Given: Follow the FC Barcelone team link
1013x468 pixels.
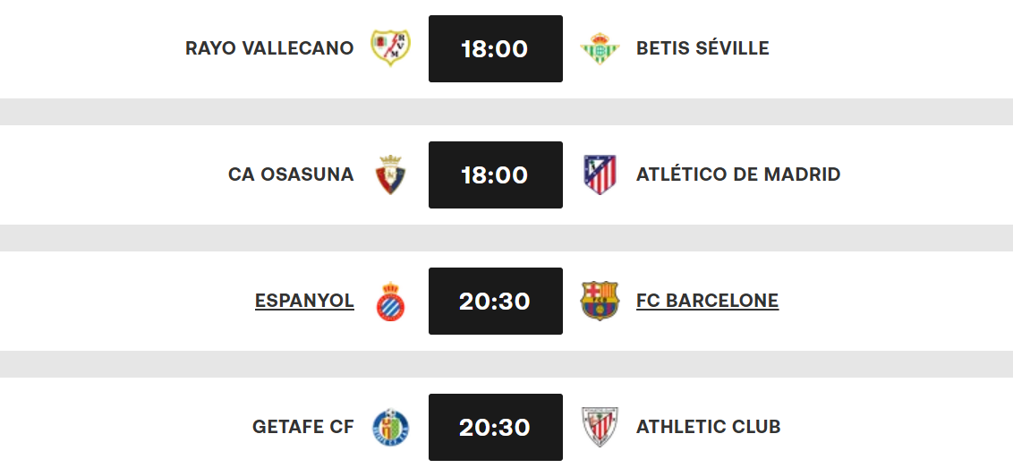Looking at the screenshot, I should [707, 301].
